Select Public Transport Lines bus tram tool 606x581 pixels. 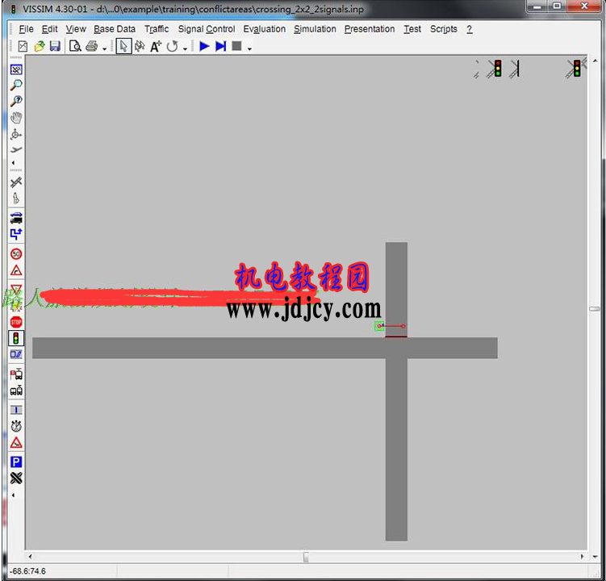16,391
